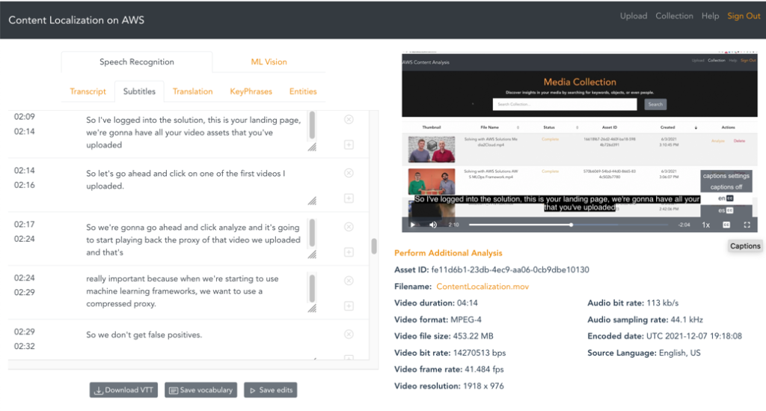Delete the 'So we don't get false positives' subtitle
Image resolution: width=766 pixels, height=411 pixels.
pos(349,335)
